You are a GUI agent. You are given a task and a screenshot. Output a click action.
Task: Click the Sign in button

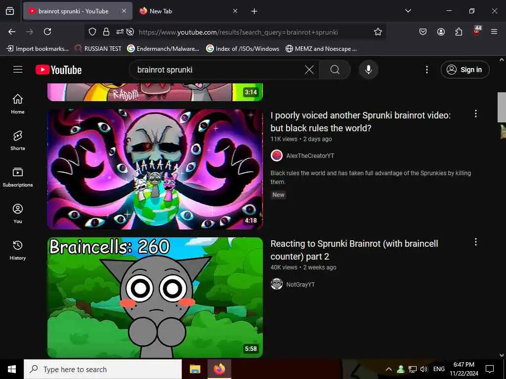pos(465,70)
